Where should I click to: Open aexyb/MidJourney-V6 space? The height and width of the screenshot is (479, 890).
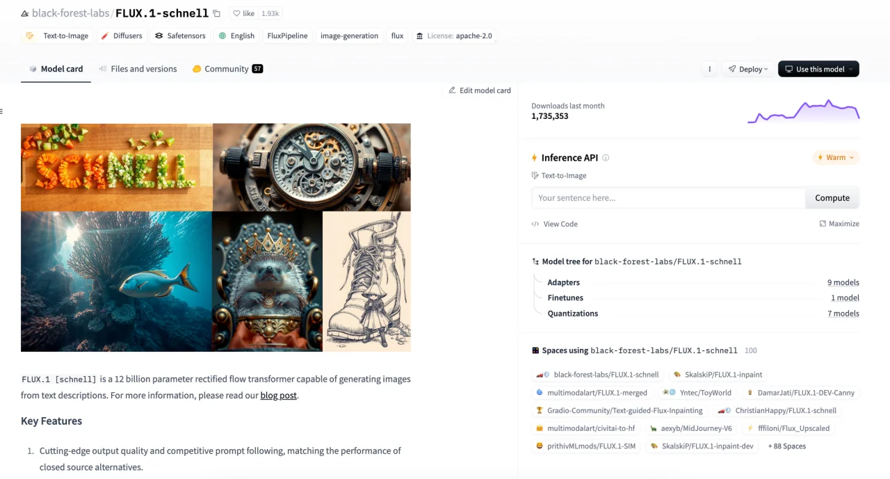690,429
